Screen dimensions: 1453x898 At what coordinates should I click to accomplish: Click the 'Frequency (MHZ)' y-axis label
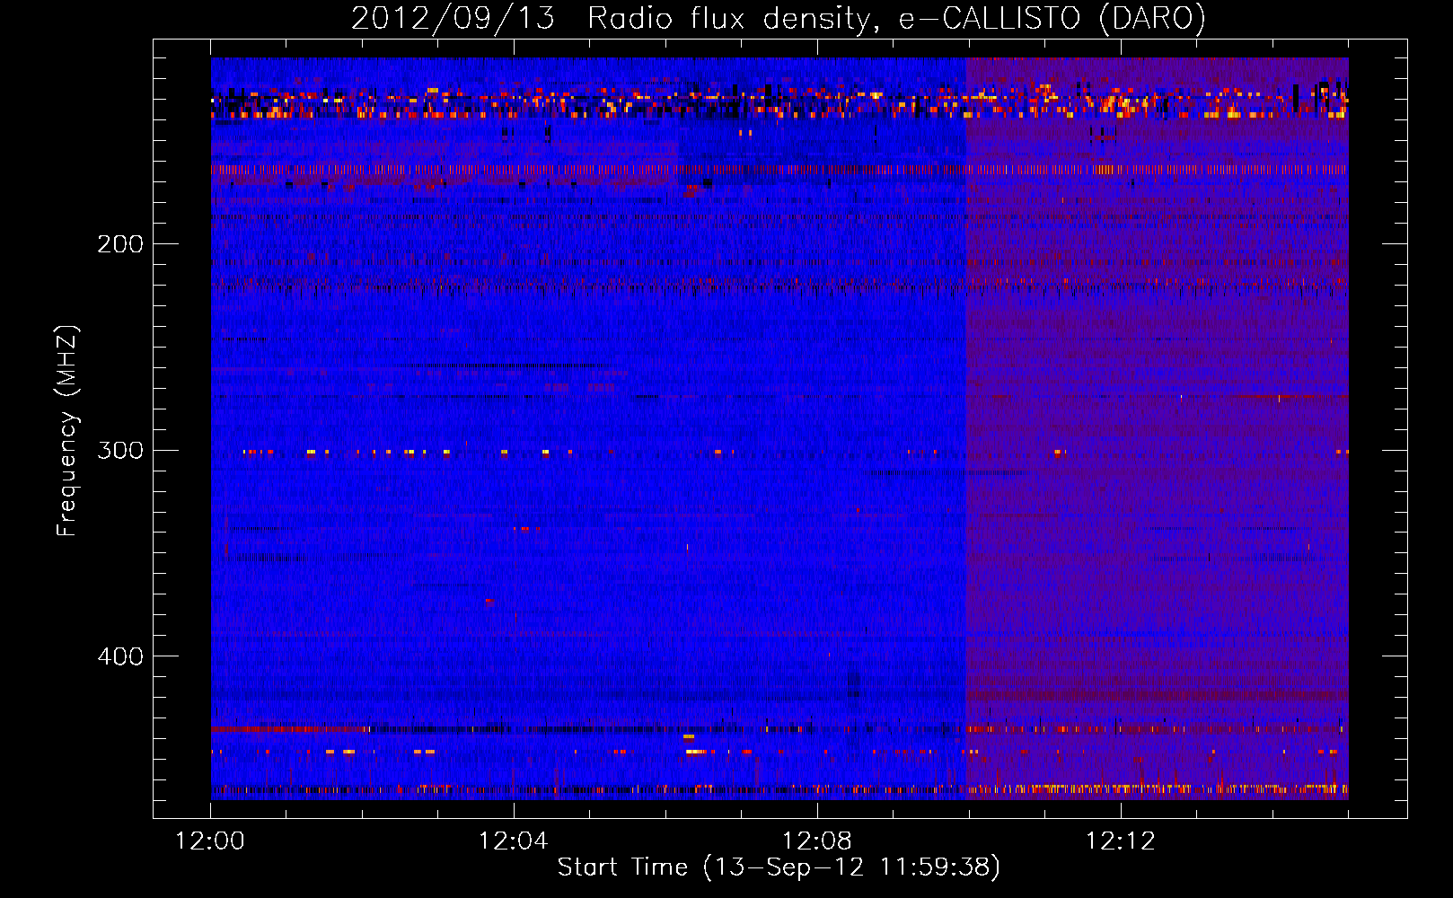(67, 430)
